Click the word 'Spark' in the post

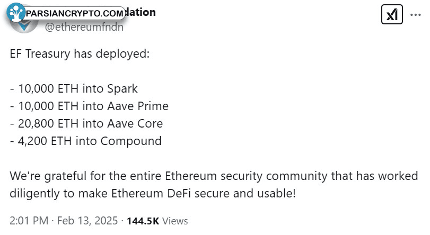[122, 89]
